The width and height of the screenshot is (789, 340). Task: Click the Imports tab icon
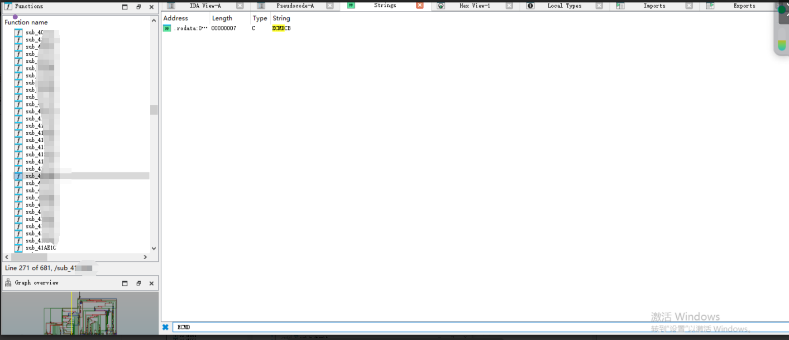(x=620, y=6)
